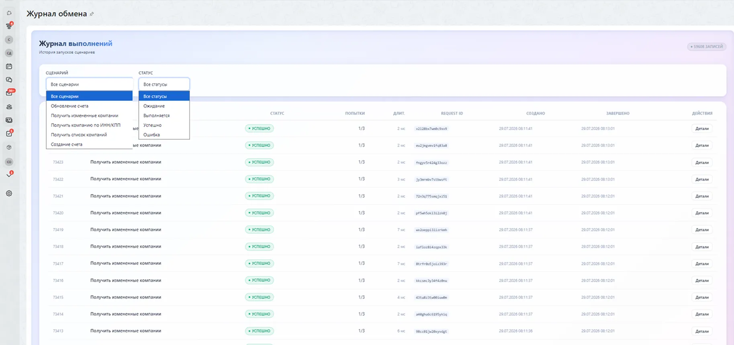The image size is (734, 345).
Task: Open the checkmark icon with red badge
Action: coord(9,175)
